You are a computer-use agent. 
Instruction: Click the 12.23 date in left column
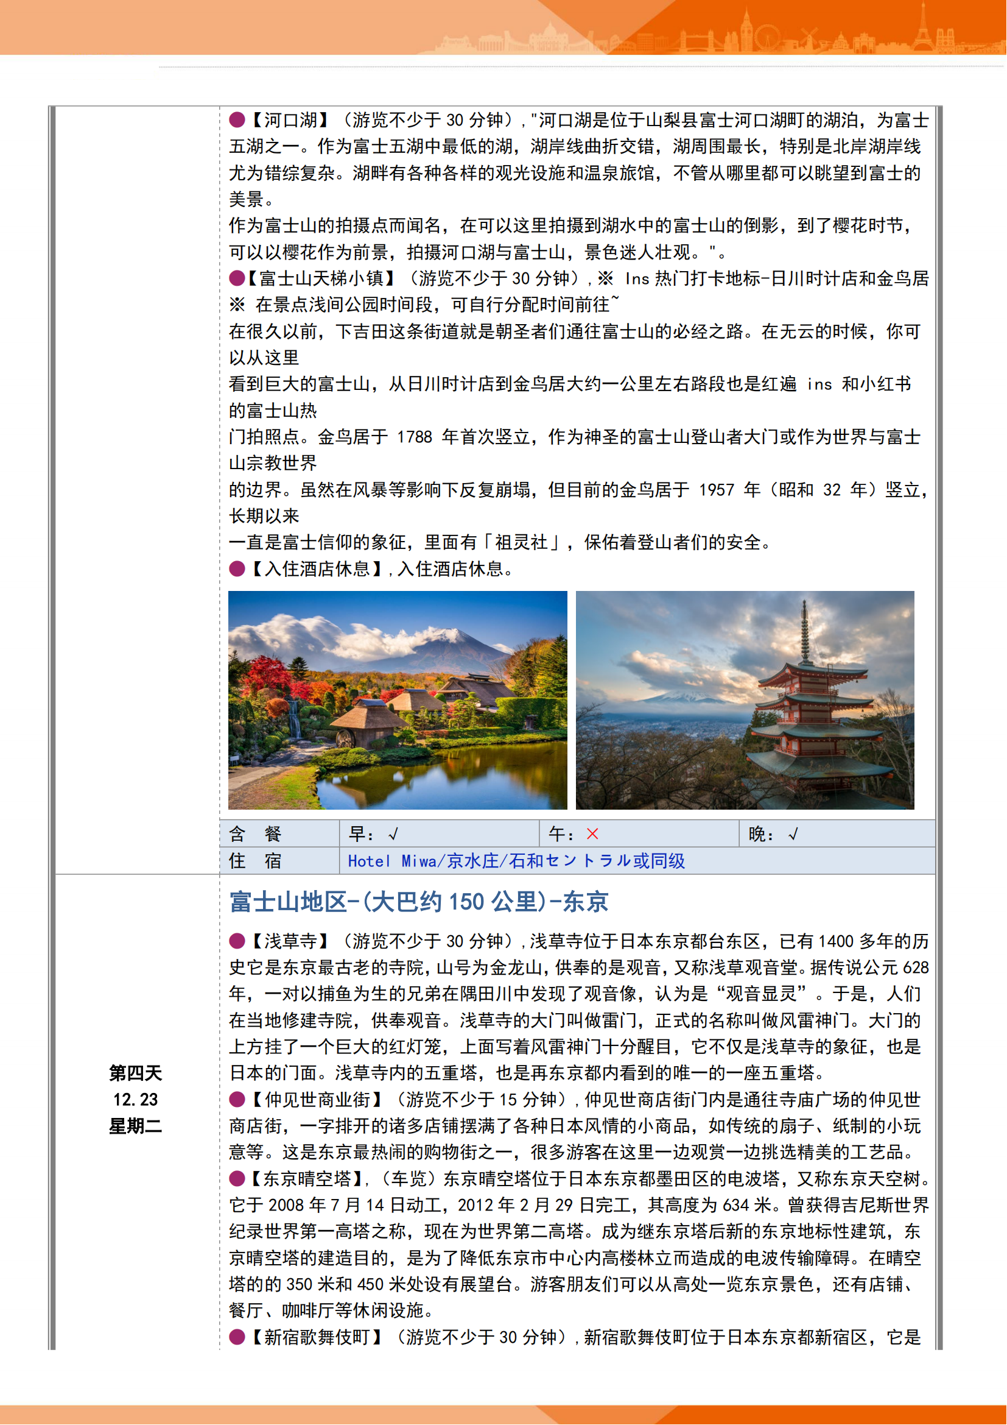(136, 1099)
